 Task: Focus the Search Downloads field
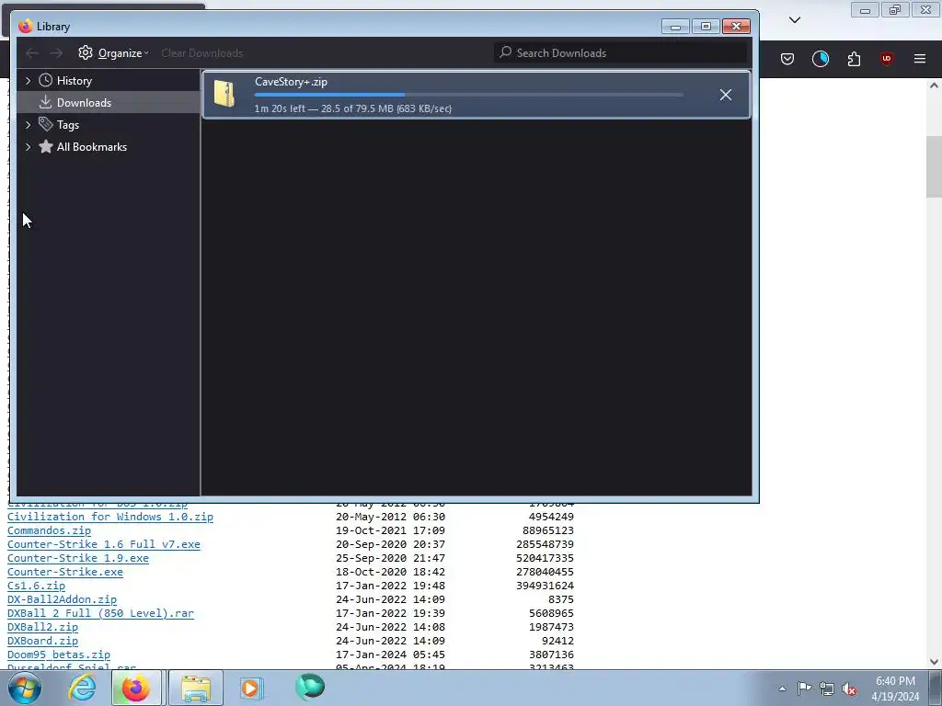pos(621,52)
